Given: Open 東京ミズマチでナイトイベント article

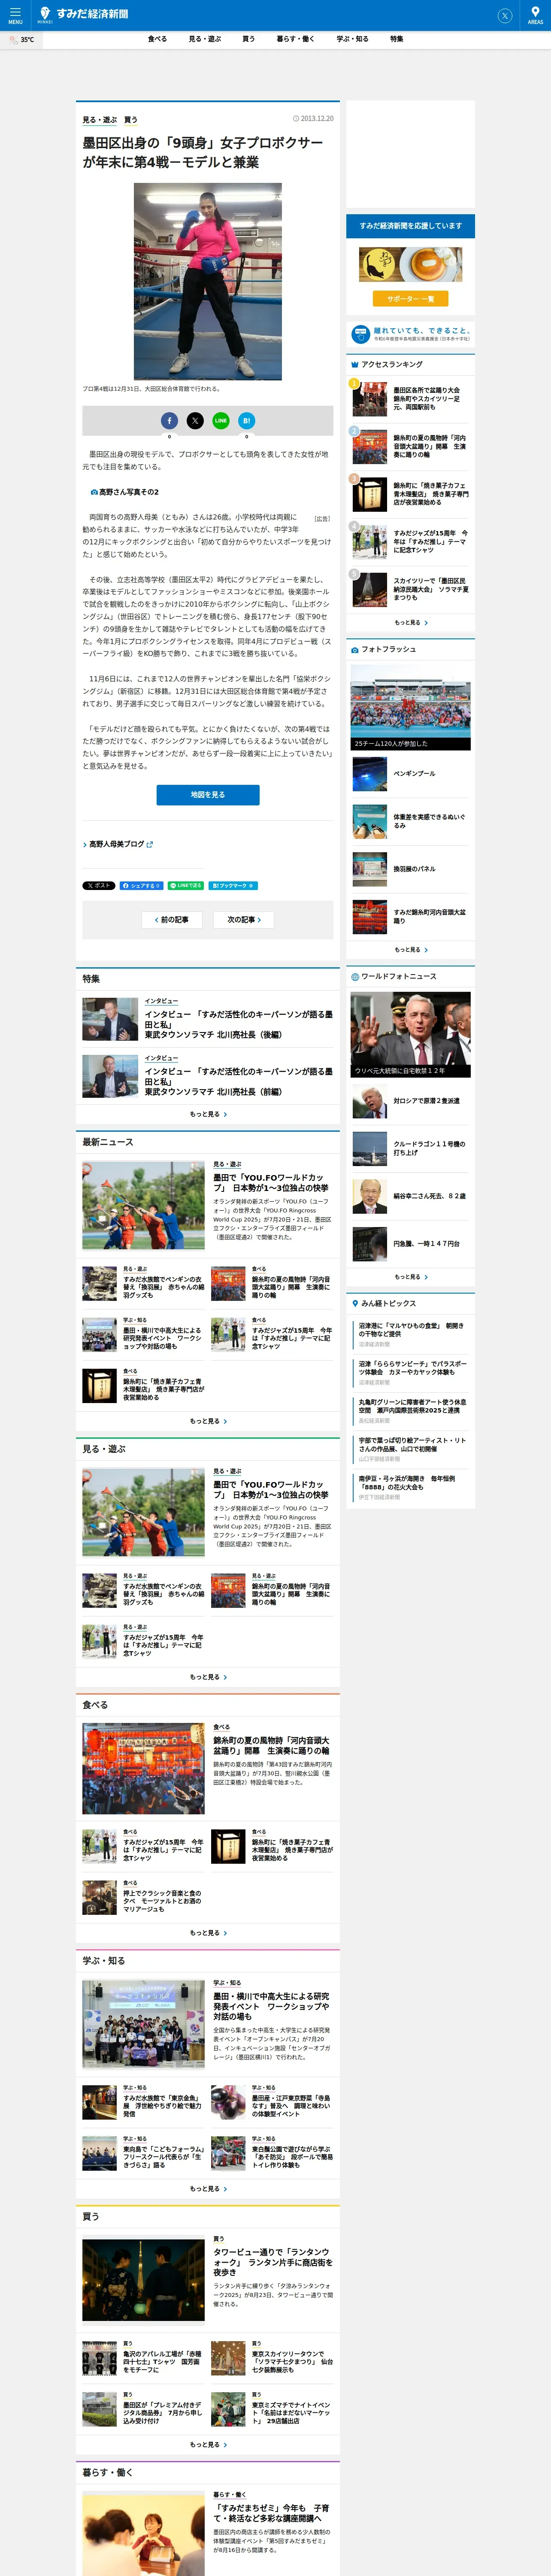Looking at the screenshot, I should pyautogui.click(x=272, y=2409).
